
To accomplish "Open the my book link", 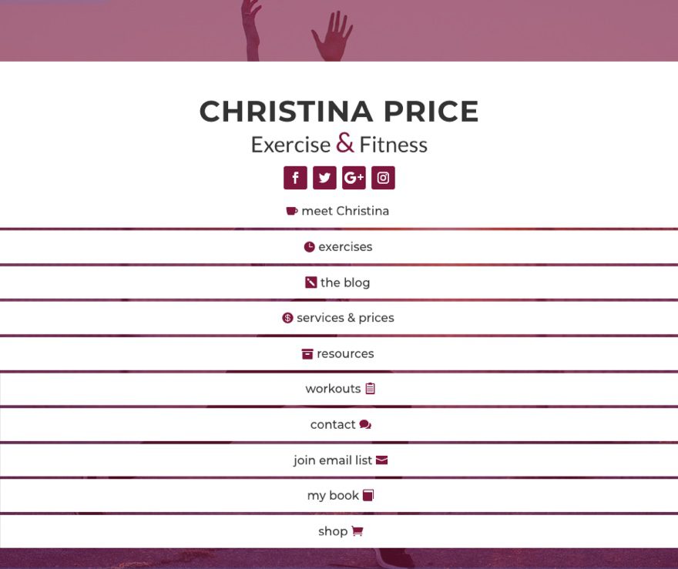I will click(x=333, y=496).
